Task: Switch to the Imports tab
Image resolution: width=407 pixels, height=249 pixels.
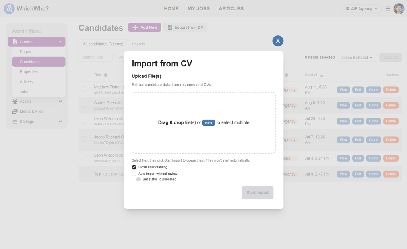Action: click(x=138, y=44)
